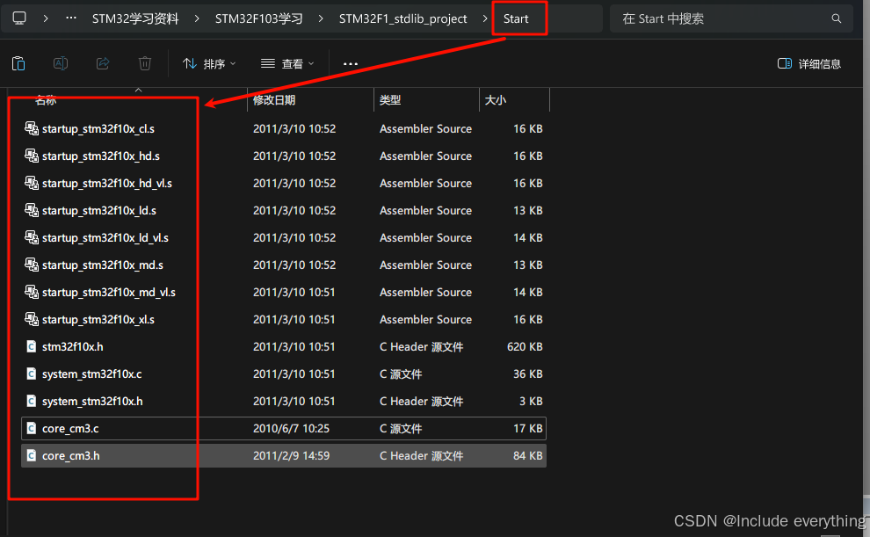This screenshot has height=537, width=870.
Task: Select file name system_stm32f10x.h
Action: (92, 401)
